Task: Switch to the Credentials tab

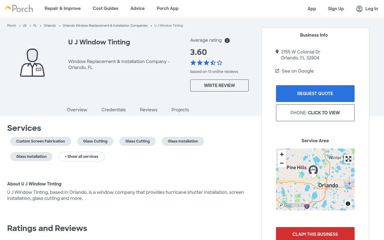Action: tap(114, 110)
